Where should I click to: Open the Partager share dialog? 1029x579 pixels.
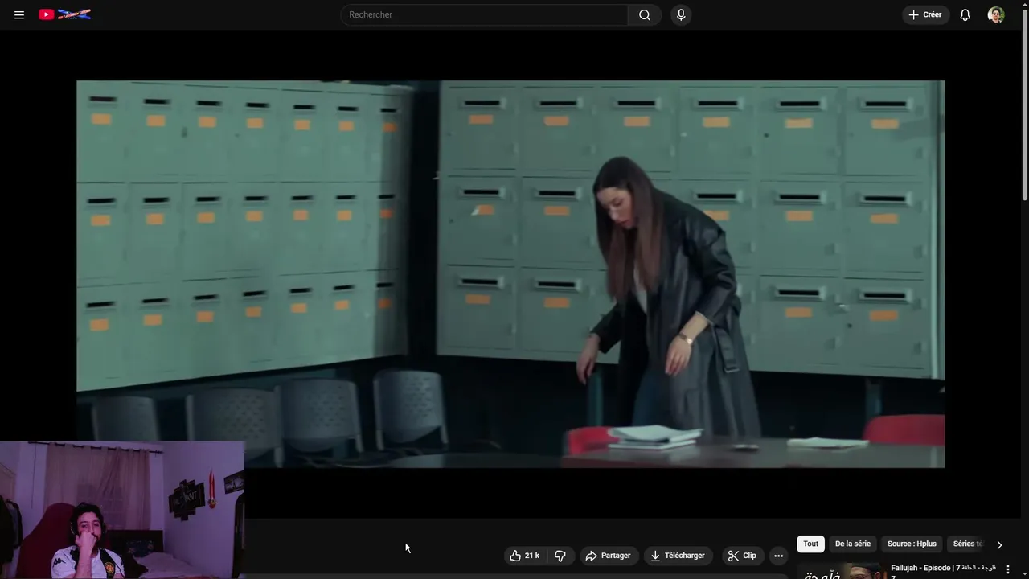tap(609, 556)
